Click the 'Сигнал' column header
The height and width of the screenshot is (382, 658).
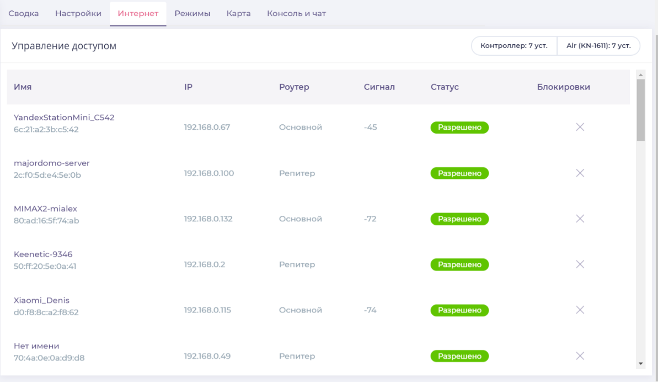379,87
